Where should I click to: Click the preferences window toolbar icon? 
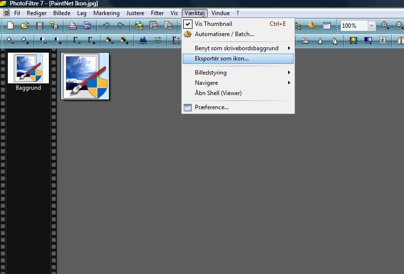[x=327, y=25]
